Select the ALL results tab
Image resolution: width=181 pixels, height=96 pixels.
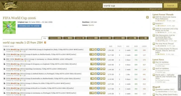(45, 38)
